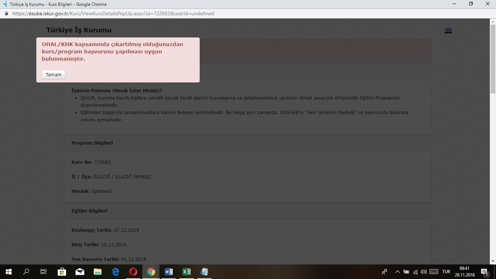Viewport: 496px width, 279px height.
Task: Open the volume speaker icon
Action: click(x=424, y=272)
